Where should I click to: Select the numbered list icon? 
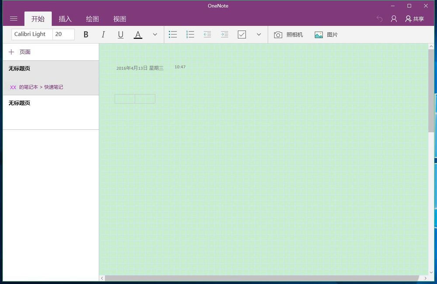[x=190, y=34]
